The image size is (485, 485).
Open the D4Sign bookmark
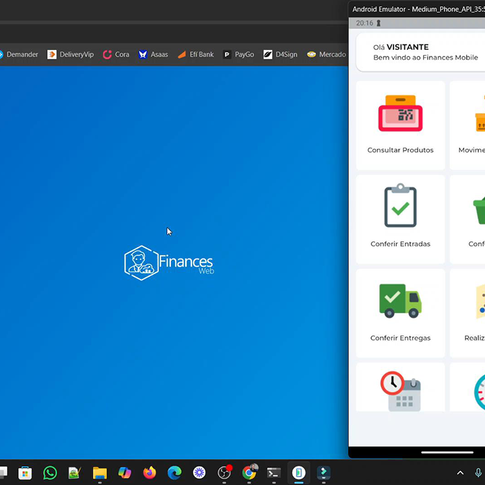coord(280,55)
